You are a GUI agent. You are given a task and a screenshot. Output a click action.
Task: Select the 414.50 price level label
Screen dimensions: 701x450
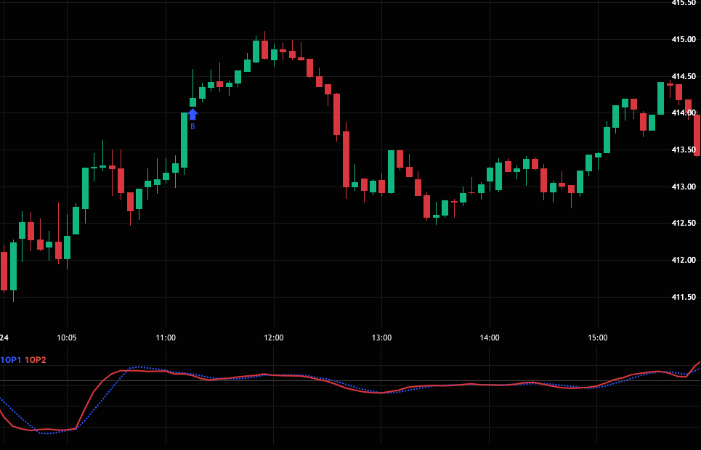click(683, 76)
